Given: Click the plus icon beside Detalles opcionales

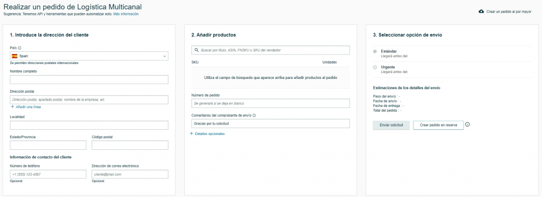Looking at the screenshot, I should pos(192,133).
